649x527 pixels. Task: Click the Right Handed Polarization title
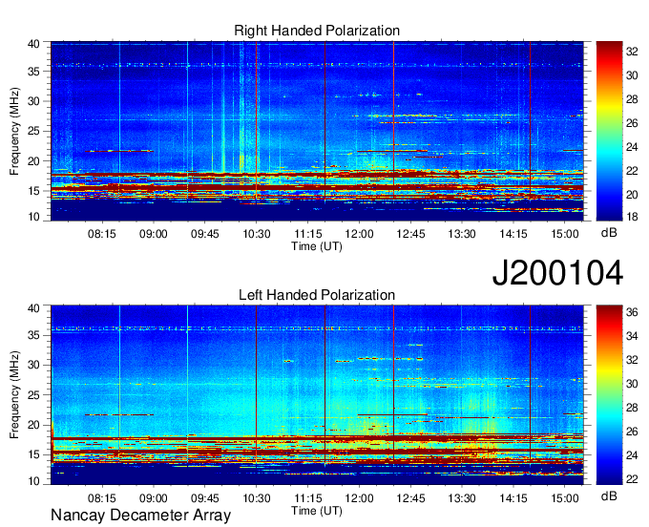317,31
